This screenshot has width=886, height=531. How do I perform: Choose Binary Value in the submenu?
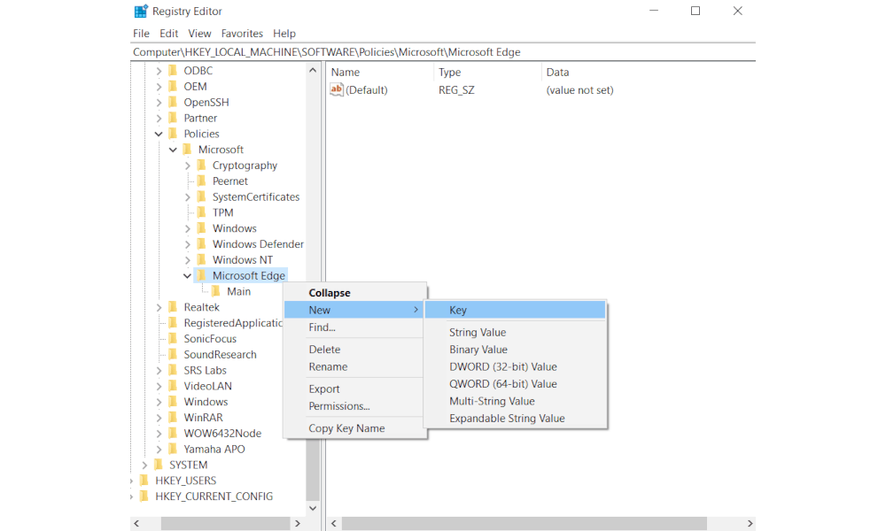(516, 350)
